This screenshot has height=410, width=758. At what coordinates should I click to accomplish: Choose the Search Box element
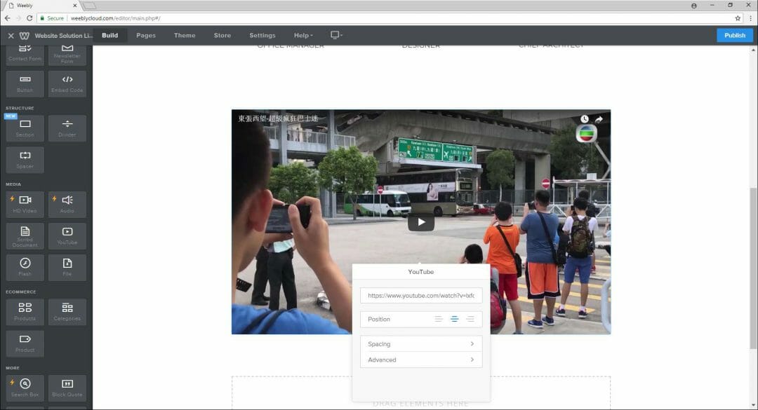point(25,386)
